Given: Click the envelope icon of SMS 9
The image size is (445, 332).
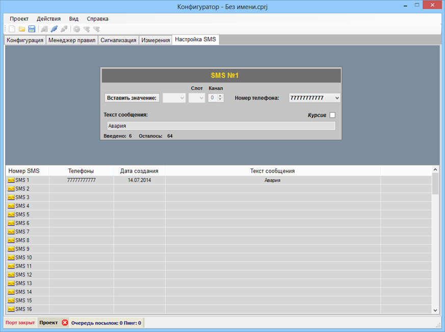Looking at the screenshot, I should click(11, 249).
